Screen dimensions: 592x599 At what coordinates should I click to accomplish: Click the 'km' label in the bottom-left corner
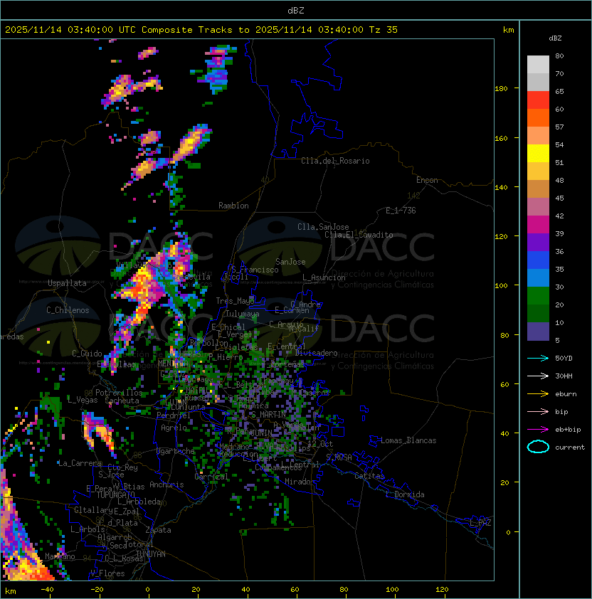pyautogui.click(x=11, y=591)
